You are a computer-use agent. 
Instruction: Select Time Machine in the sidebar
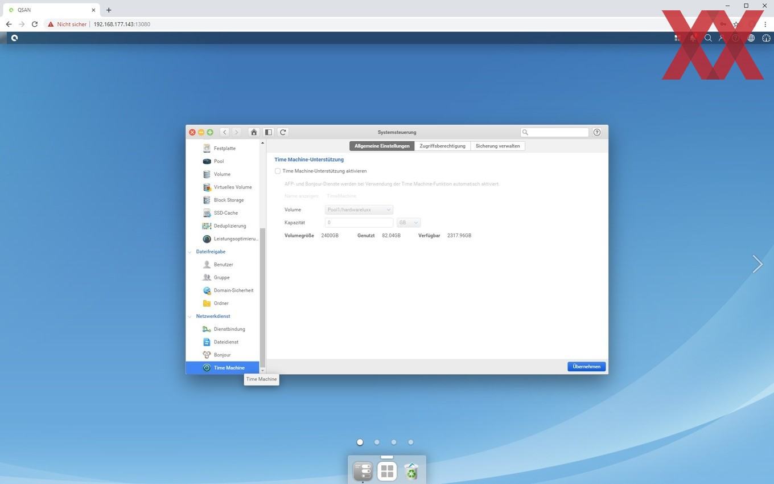coord(223,368)
